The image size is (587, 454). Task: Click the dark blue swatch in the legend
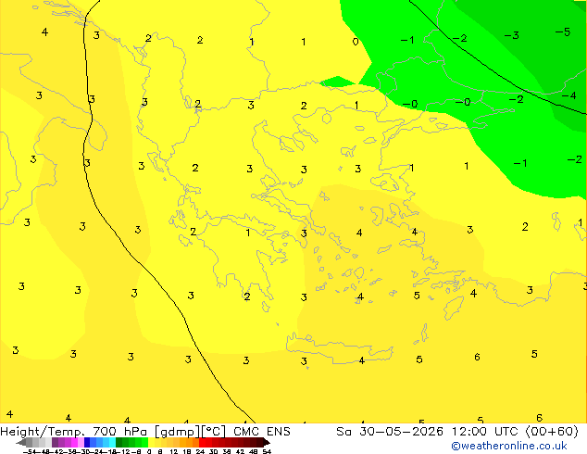(87, 442)
